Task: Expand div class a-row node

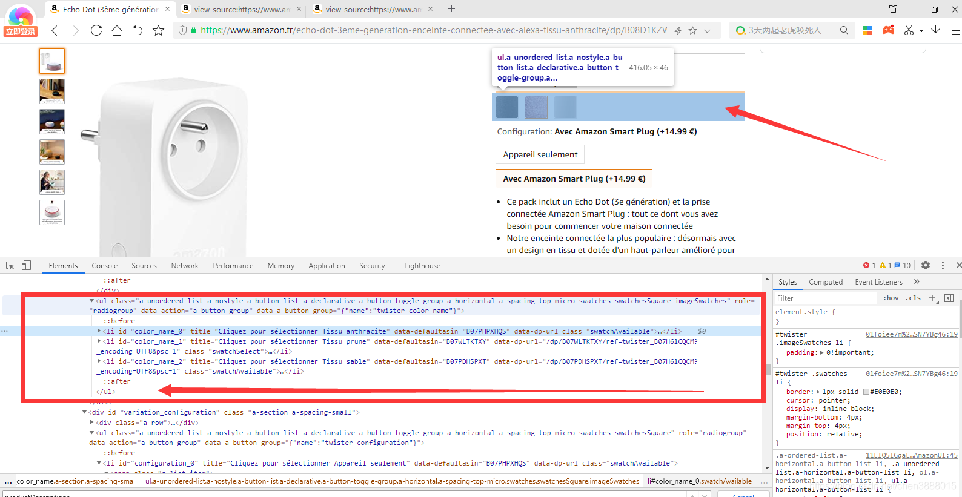Action: 92,423
